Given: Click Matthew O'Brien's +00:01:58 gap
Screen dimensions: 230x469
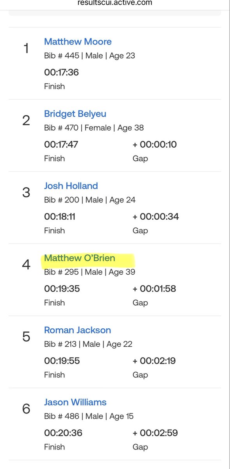Looking at the screenshot, I should pyautogui.click(x=154, y=289).
